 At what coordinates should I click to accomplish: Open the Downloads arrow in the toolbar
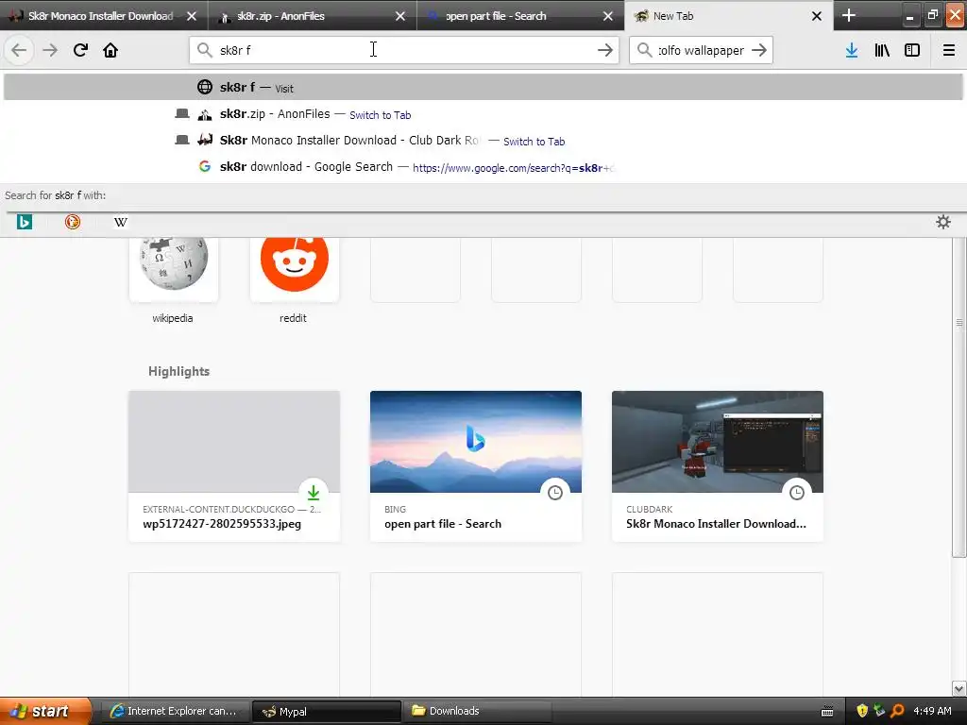tap(852, 50)
